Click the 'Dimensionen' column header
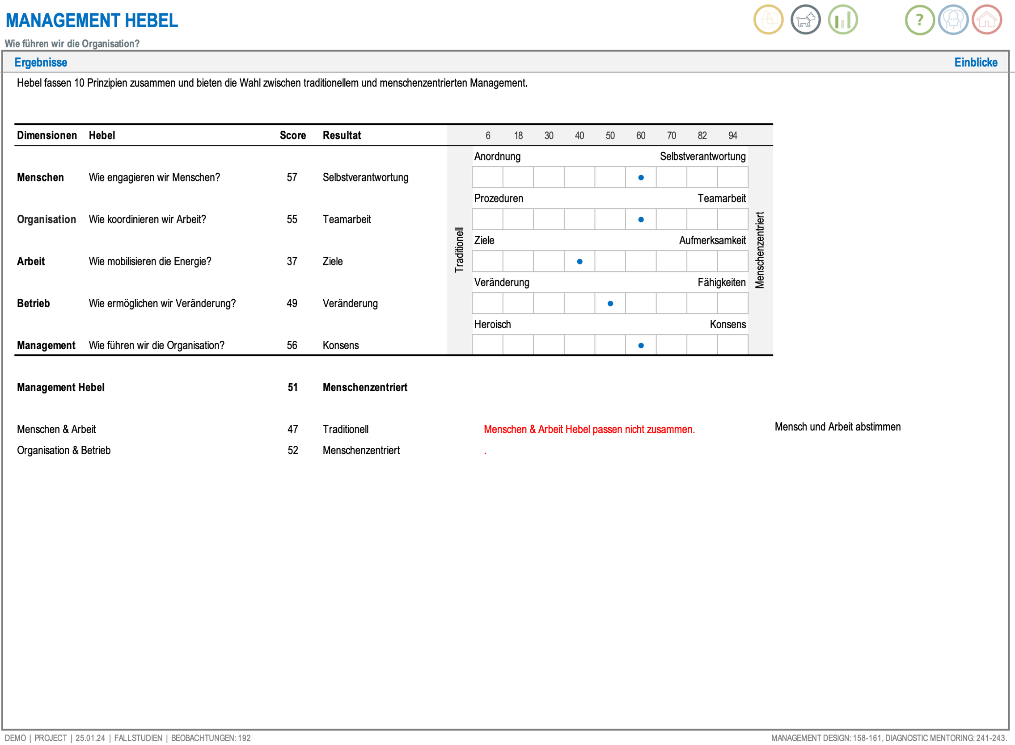The height and width of the screenshot is (745, 1015). pos(47,136)
